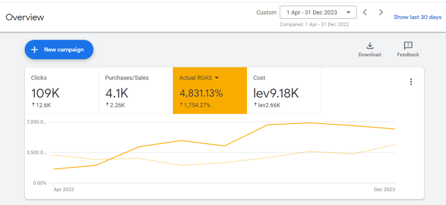The height and width of the screenshot is (205, 446).
Task: Click the plus icon on New campaign
Action: 34,50
